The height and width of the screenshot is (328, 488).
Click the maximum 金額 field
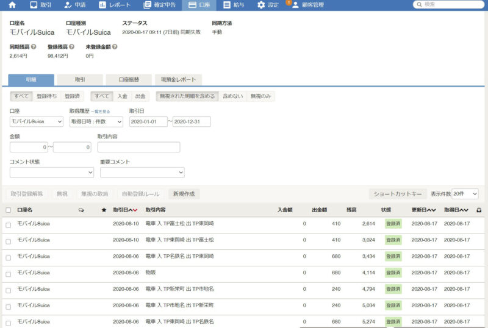[x=72, y=147]
